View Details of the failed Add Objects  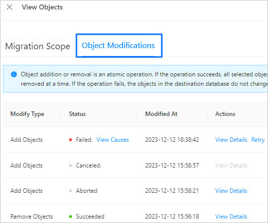pyautogui.click(x=231, y=140)
